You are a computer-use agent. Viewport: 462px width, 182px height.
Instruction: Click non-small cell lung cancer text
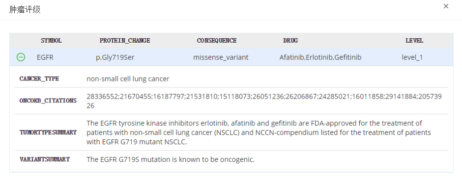point(128,79)
